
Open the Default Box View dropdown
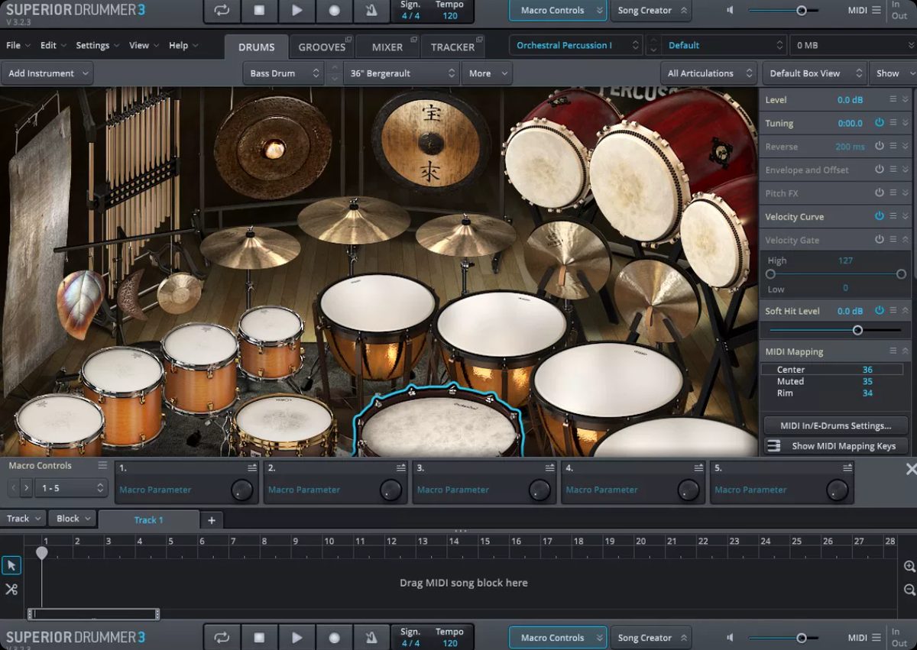(x=815, y=73)
